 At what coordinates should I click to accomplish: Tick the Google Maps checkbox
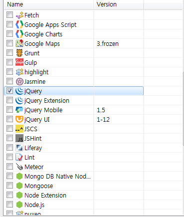[9, 43]
